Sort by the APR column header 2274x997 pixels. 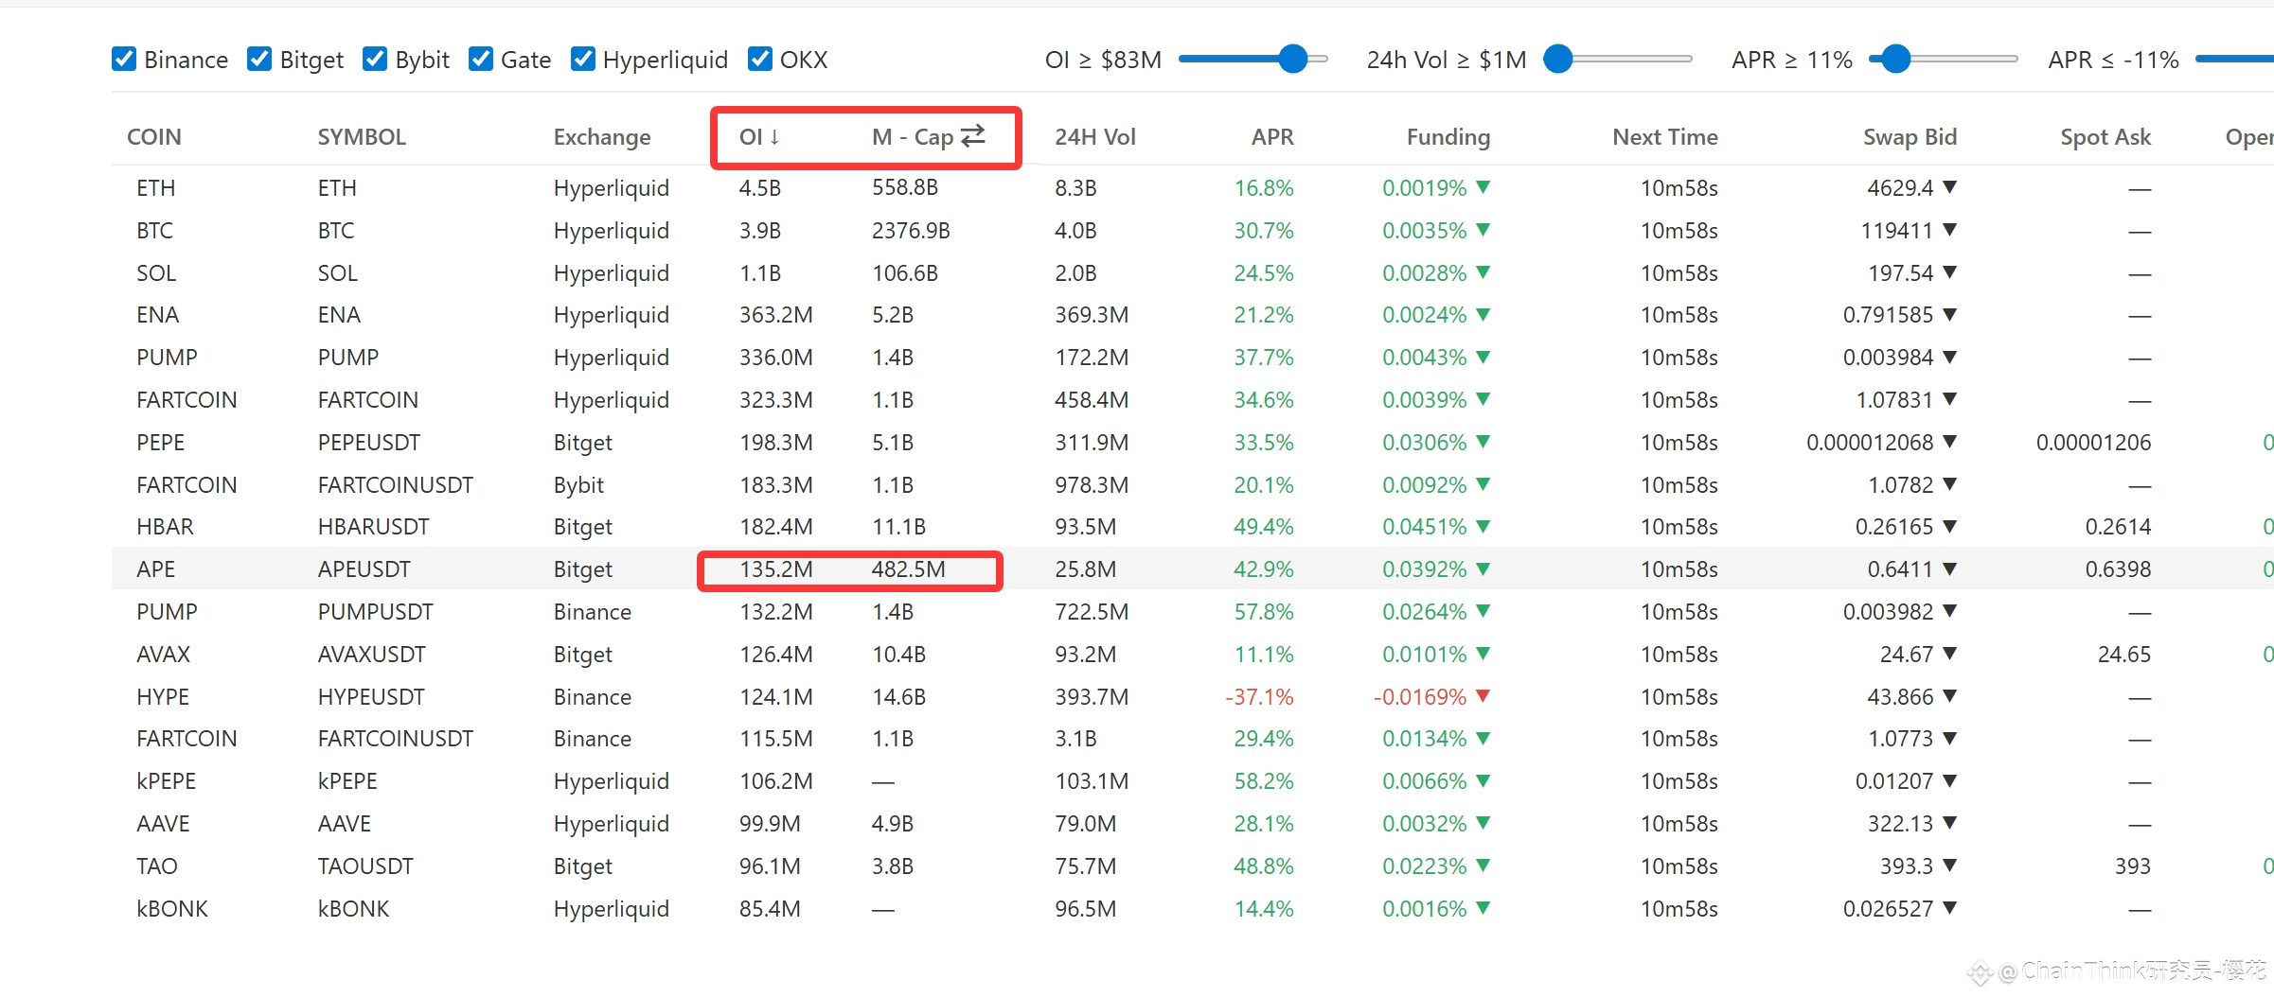click(x=1272, y=137)
